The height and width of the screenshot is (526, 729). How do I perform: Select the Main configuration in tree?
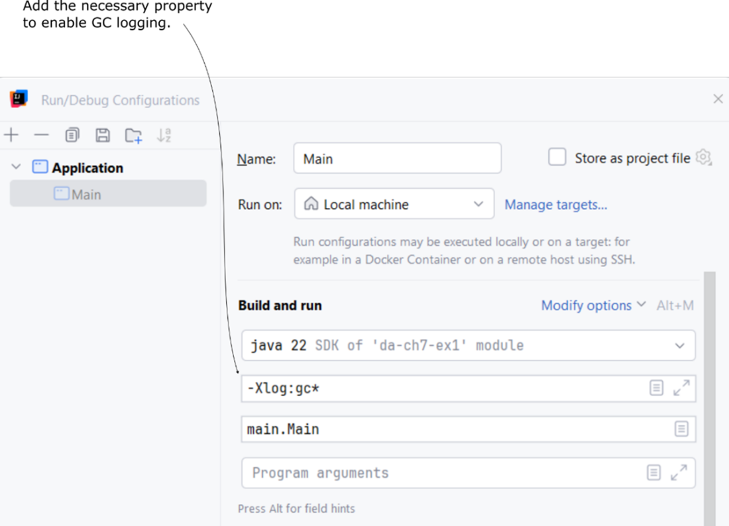click(86, 194)
